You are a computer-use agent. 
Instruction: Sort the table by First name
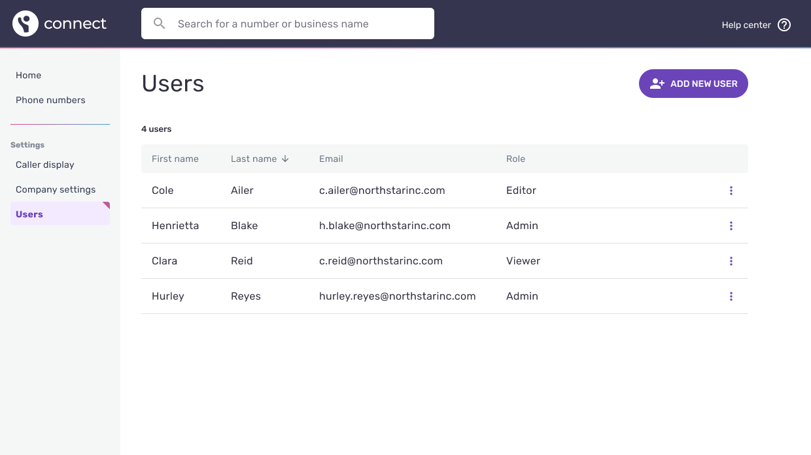175,159
